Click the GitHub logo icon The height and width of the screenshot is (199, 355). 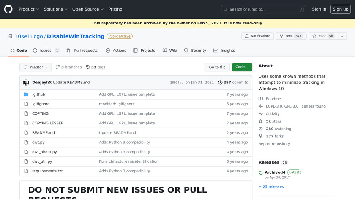tap(8, 9)
